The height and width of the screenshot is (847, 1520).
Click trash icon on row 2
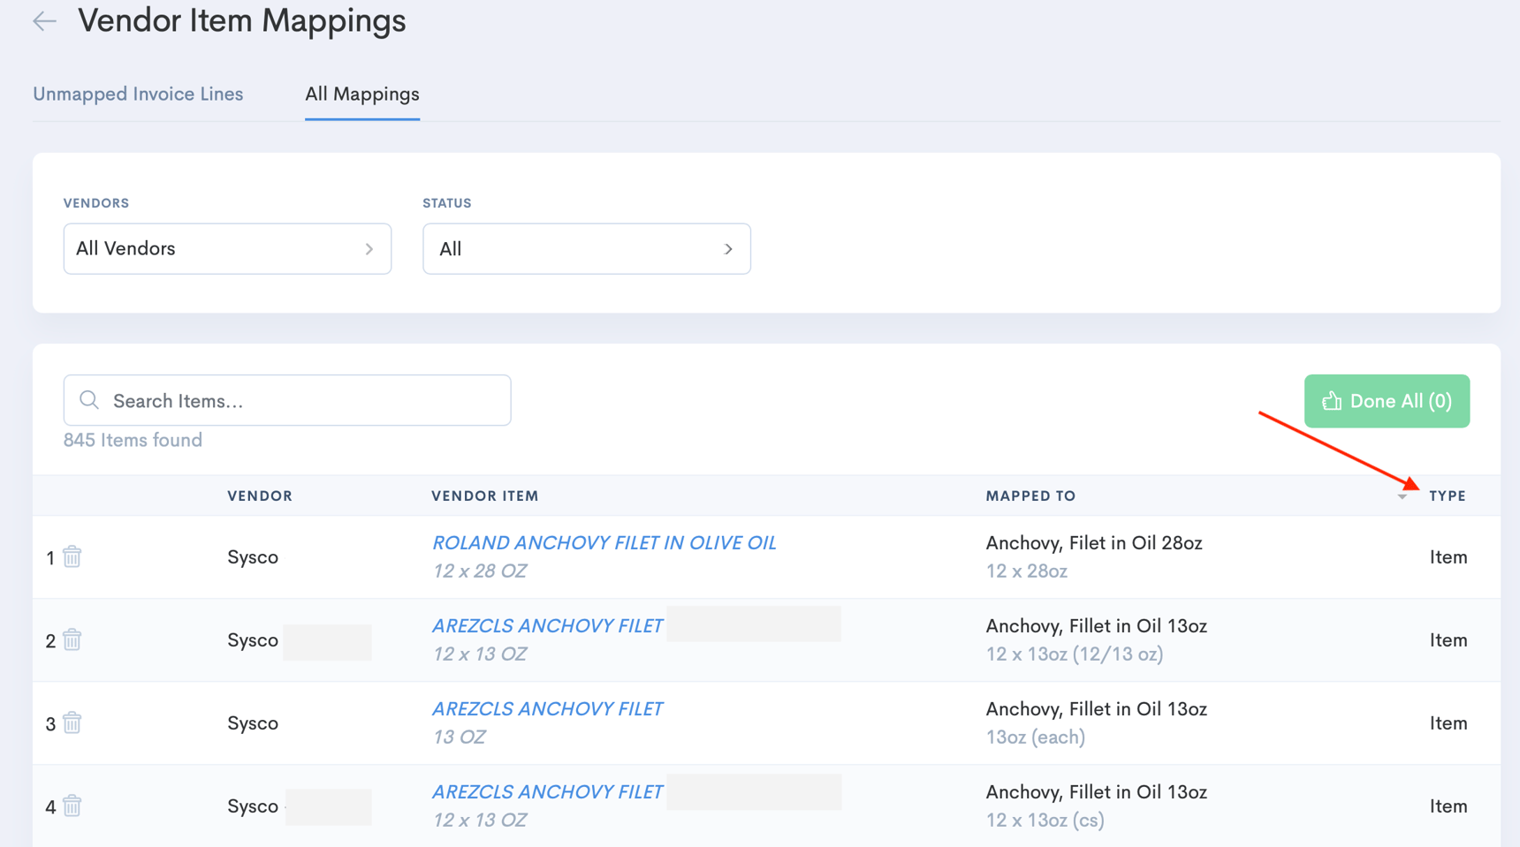tap(72, 639)
